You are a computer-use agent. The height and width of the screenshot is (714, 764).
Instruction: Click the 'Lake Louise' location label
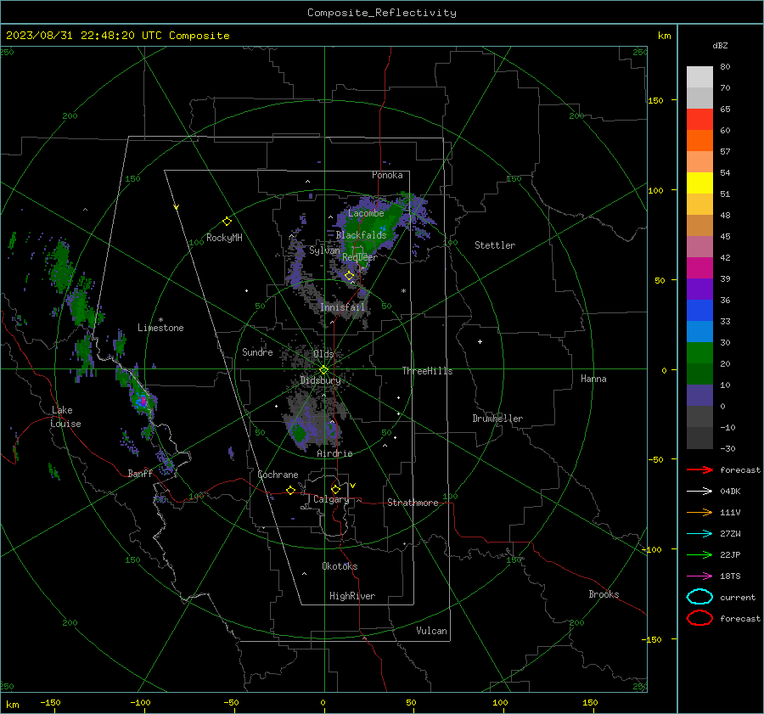(65, 417)
